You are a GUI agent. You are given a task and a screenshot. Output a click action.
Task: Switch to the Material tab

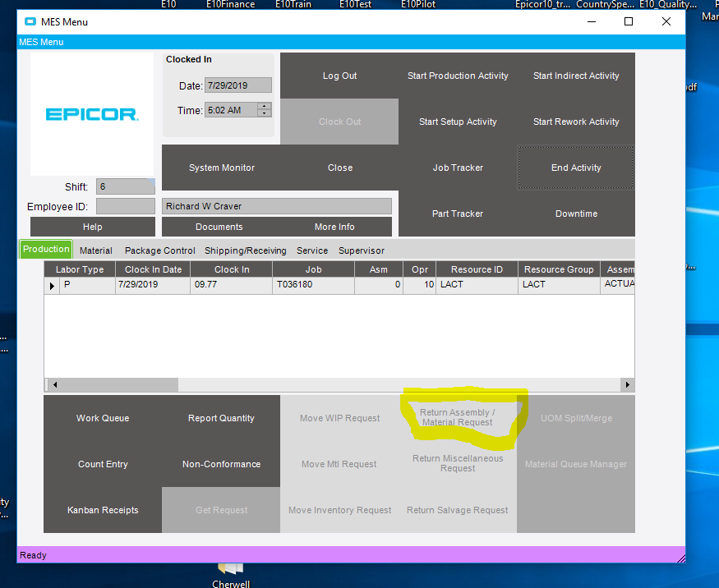click(x=96, y=250)
